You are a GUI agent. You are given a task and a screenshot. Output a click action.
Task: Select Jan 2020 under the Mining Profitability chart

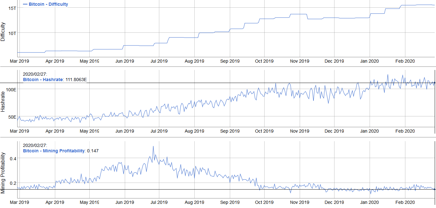(x=369, y=202)
